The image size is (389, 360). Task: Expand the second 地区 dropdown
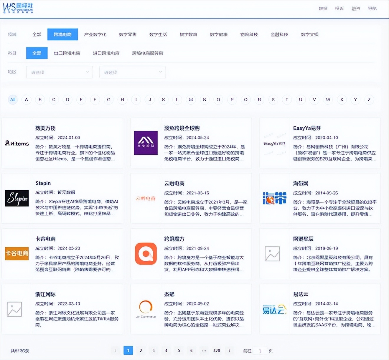(132, 72)
